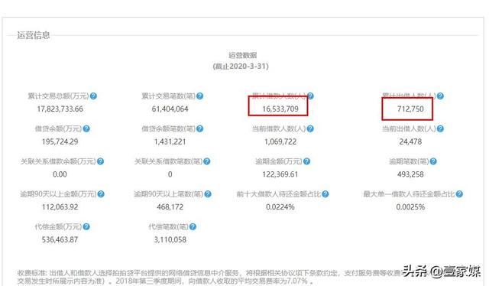
Task: View help icon for 代偿笔数(笔)
Action: [193, 227]
